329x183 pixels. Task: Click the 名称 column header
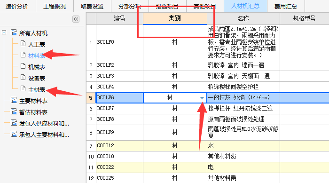pyautogui.click(x=243, y=18)
